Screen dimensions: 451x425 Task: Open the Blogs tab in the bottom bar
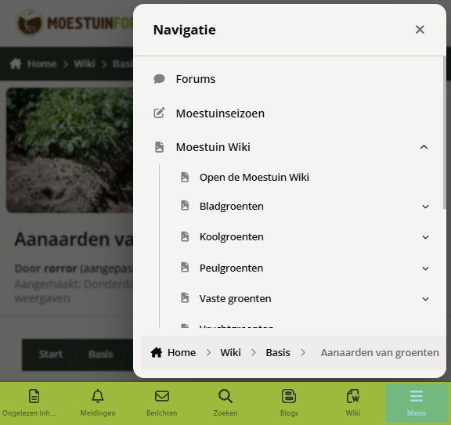click(x=289, y=403)
